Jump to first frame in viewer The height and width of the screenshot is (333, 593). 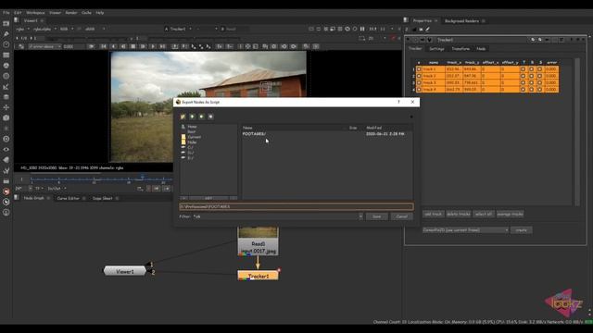[103, 46]
